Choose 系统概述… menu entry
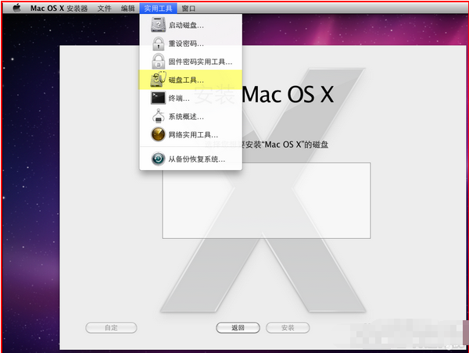This screenshot has height=353, width=469. (x=191, y=116)
